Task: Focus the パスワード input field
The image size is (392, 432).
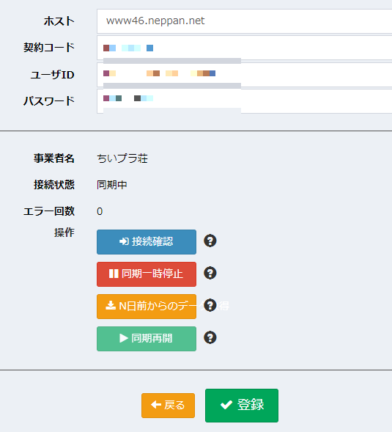Action: tap(245, 100)
